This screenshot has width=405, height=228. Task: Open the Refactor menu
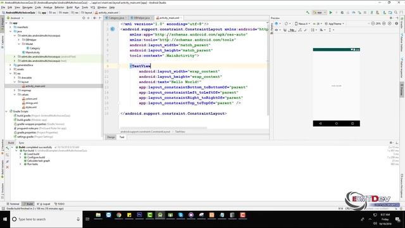(59, 8)
